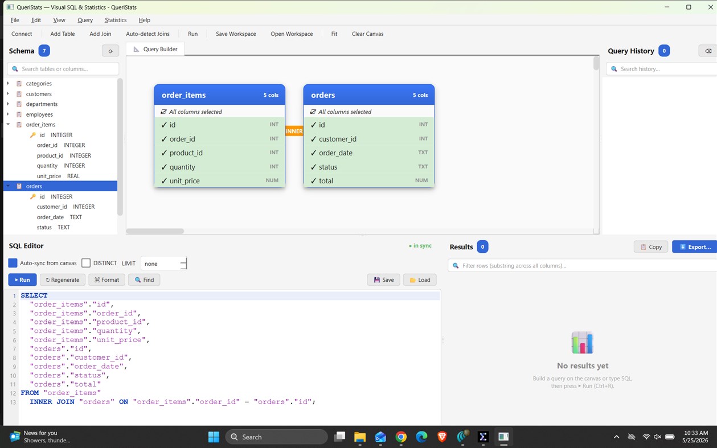
Task: Click the categories table icon in schema
Action: tap(19, 84)
